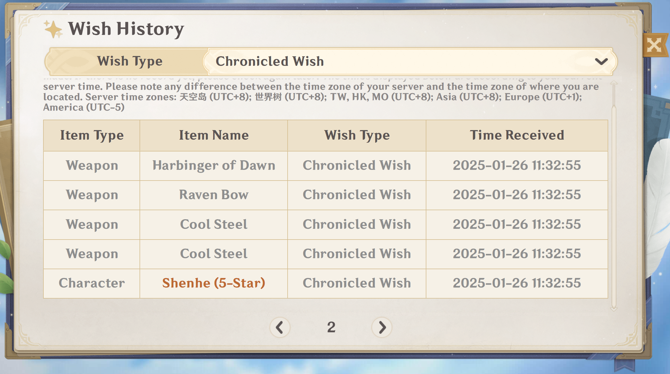The height and width of the screenshot is (374, 670).
Task: Select the Harbinger of Dawn row
Action: tap(326, 166)
